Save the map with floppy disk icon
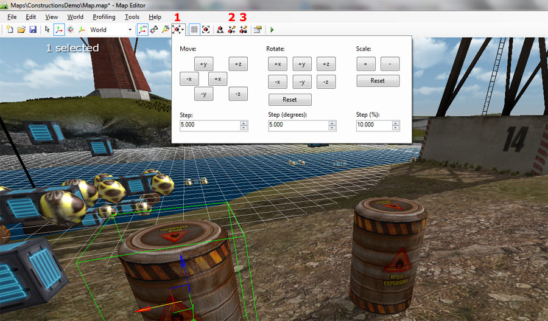548x321 pixels. coord(33,30)
